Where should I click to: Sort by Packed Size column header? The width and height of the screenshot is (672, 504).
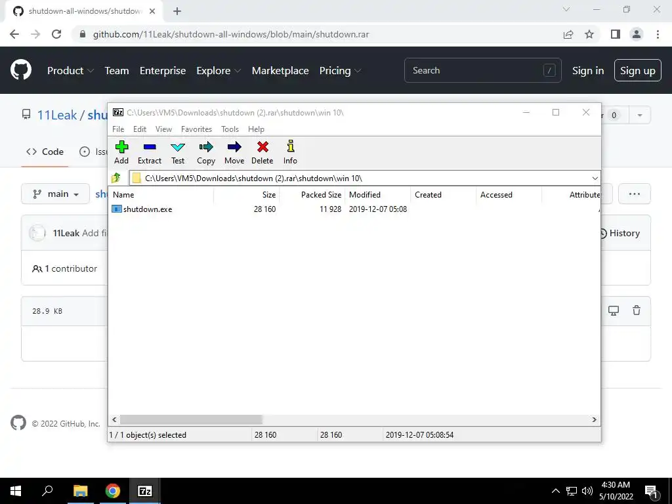point(312,194)
